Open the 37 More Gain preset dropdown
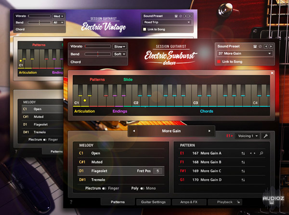This screenshot has height=215, width=289. tap(245, 53)
